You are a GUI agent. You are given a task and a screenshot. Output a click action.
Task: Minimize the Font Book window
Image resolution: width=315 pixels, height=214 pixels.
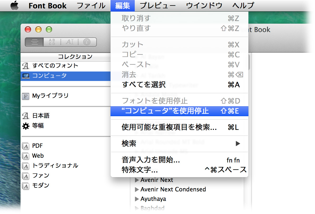38,30
